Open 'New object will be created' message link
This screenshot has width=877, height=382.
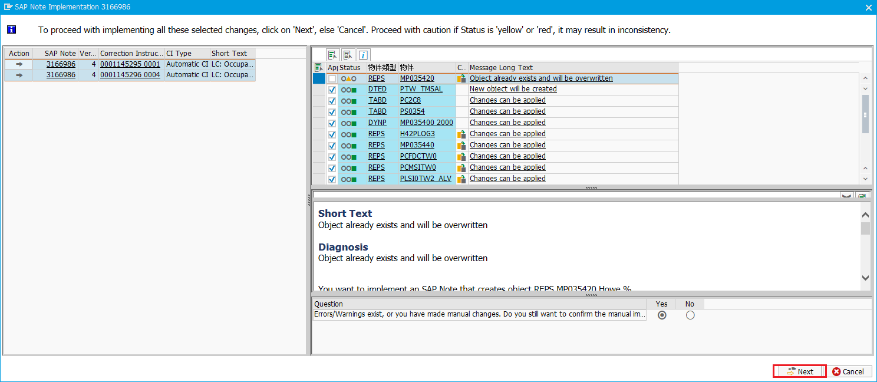[x=513, y=89]
